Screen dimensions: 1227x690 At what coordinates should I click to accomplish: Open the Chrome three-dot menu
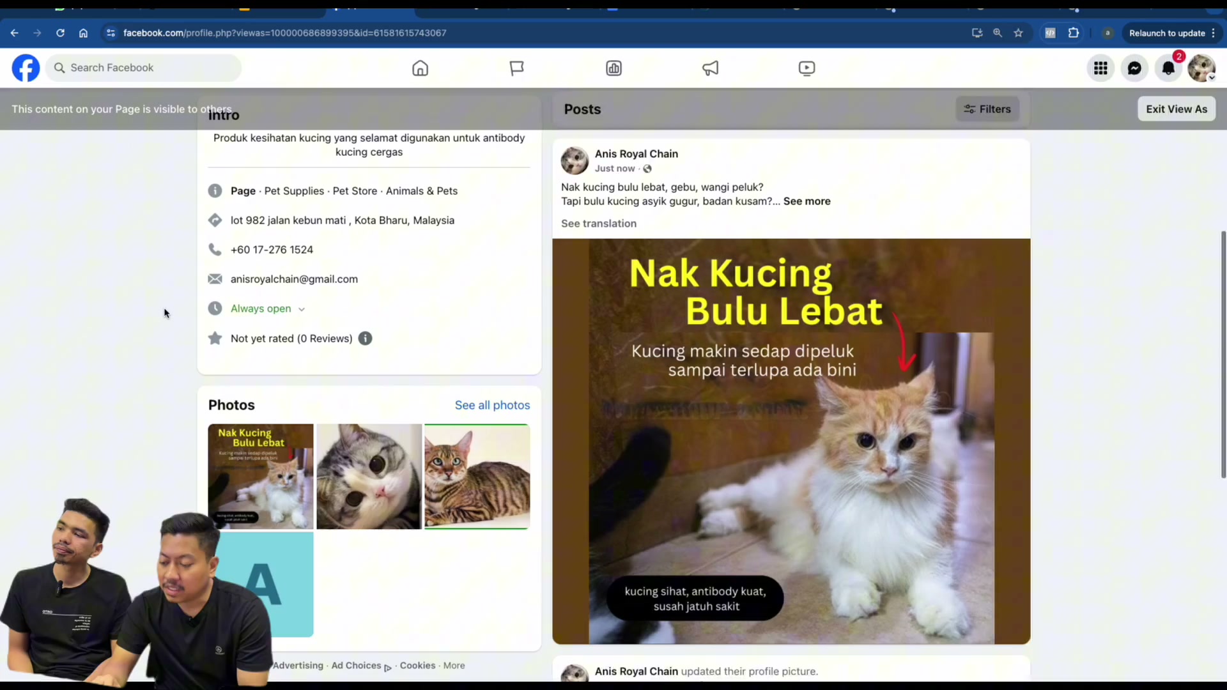click(1214, 33)
